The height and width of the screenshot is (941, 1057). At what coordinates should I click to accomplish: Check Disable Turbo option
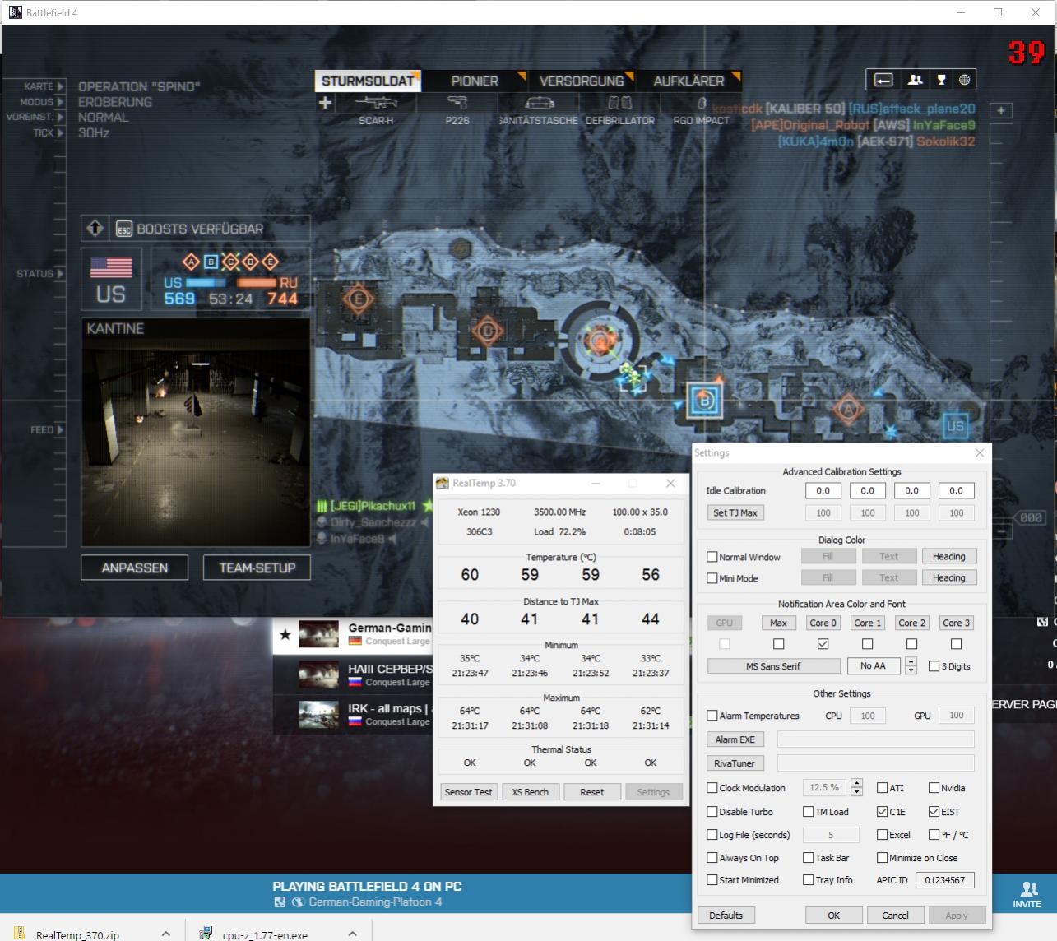click(x=712, y=812)
